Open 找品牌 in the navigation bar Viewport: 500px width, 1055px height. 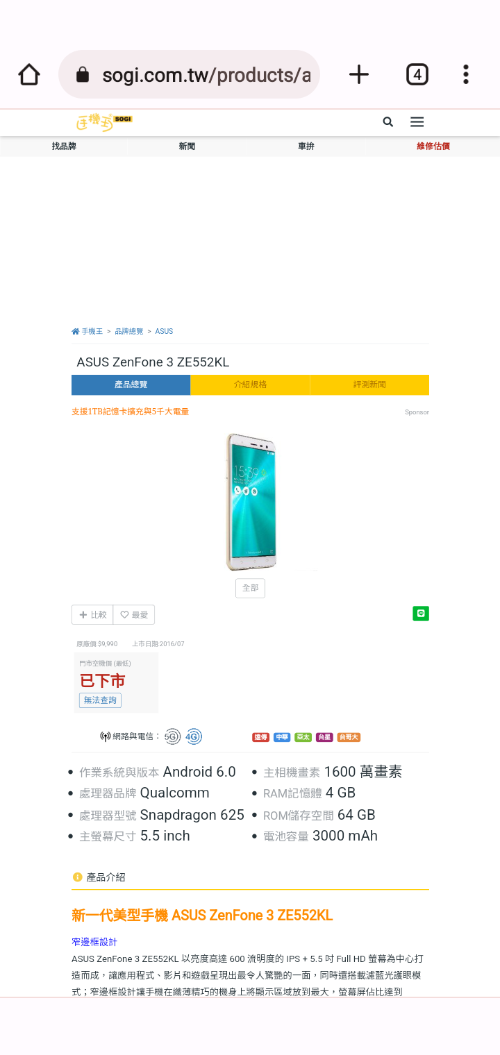(x=64, y=146)
